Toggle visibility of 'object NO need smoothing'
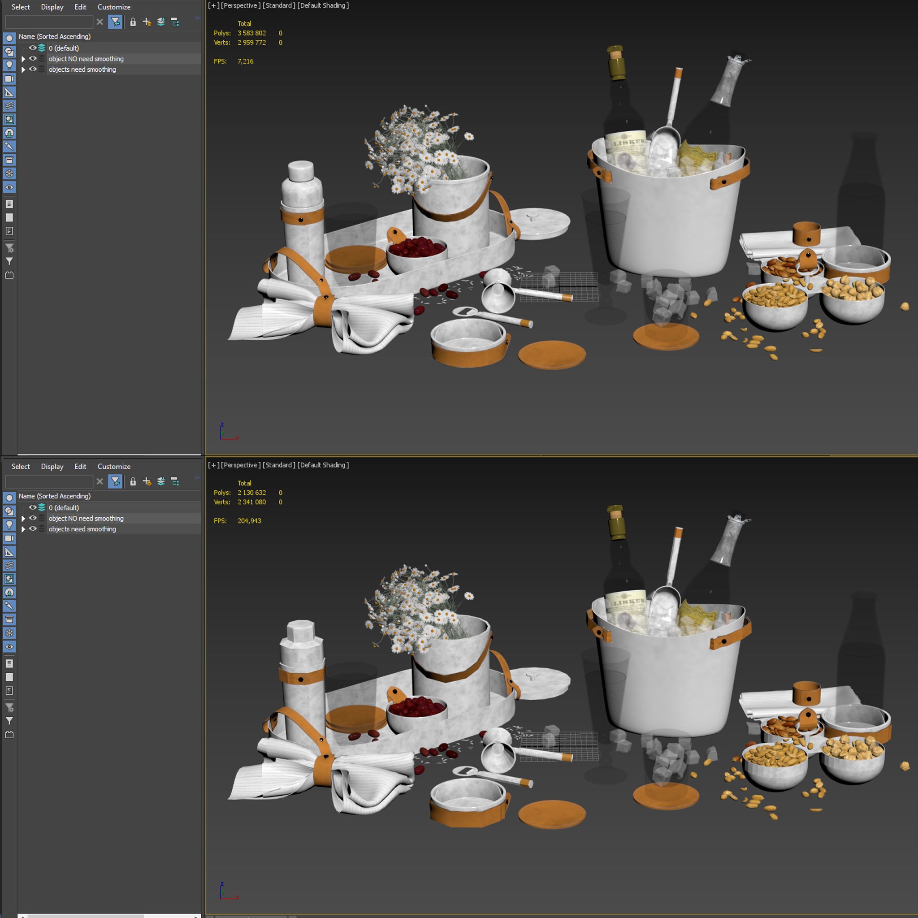 pos(33,59)
